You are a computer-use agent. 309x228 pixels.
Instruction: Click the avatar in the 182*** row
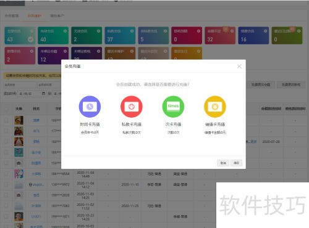[x=19, y=142]
